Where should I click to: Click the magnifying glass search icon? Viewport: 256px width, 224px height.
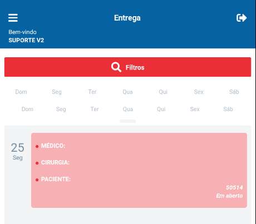[116, 67]
